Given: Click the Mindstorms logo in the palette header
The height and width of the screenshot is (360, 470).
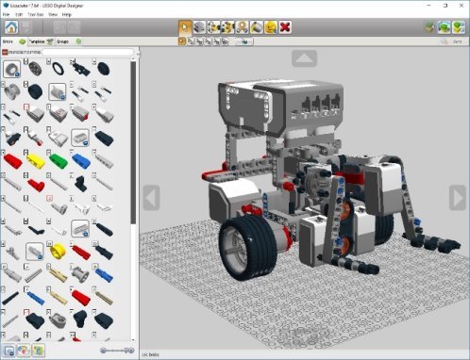Looking at the screenshot, I should [x=22, y=52].
